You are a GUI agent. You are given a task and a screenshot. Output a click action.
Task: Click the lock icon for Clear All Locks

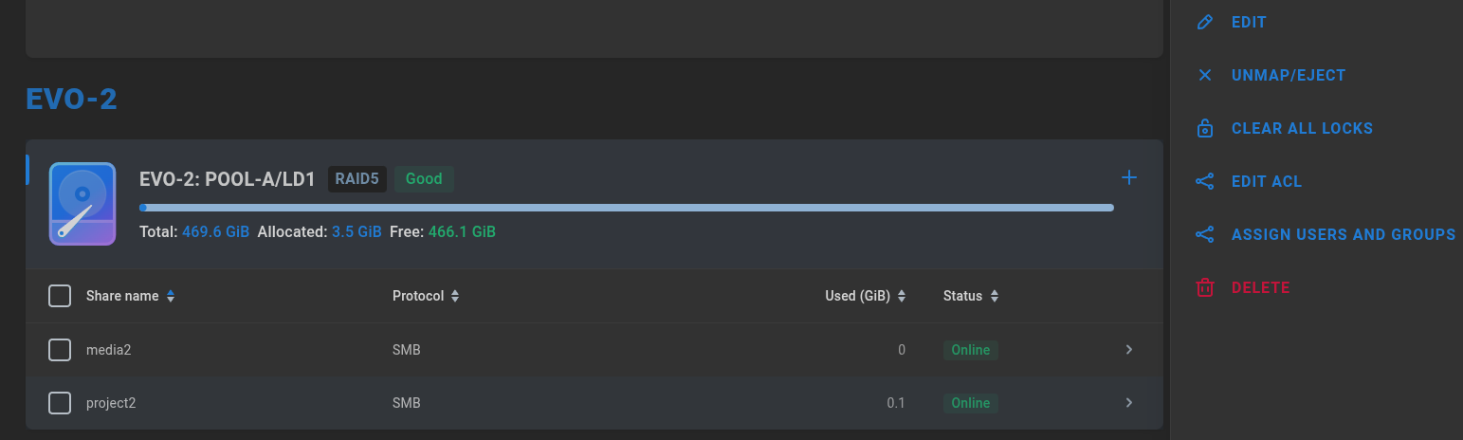(1205, 128)
